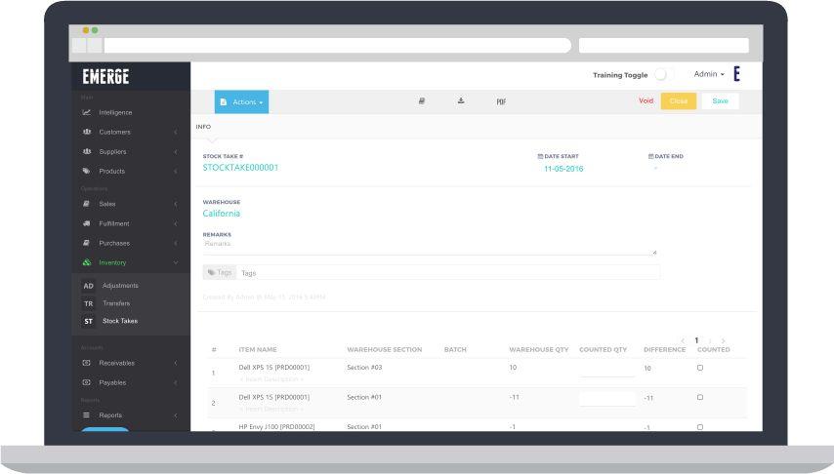Open the Admin user dropdown
Image resolution: width=834 pixels, height=474 pixels.
pyautogui.click(x=709, y=74)
